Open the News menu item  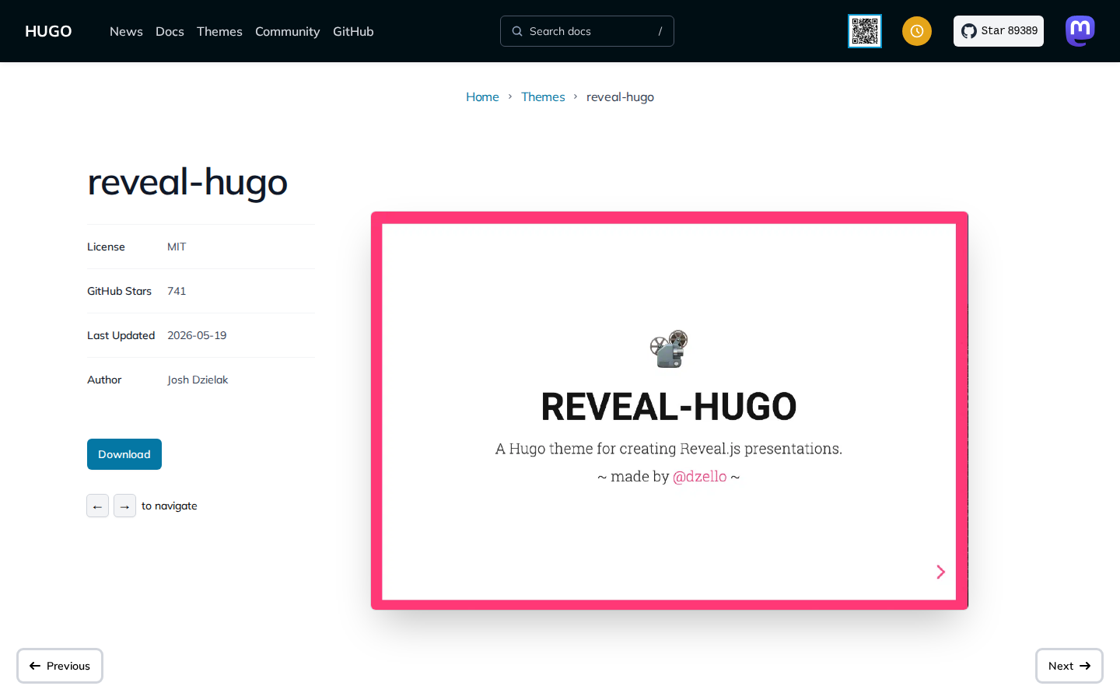click(x=126, y=31)
